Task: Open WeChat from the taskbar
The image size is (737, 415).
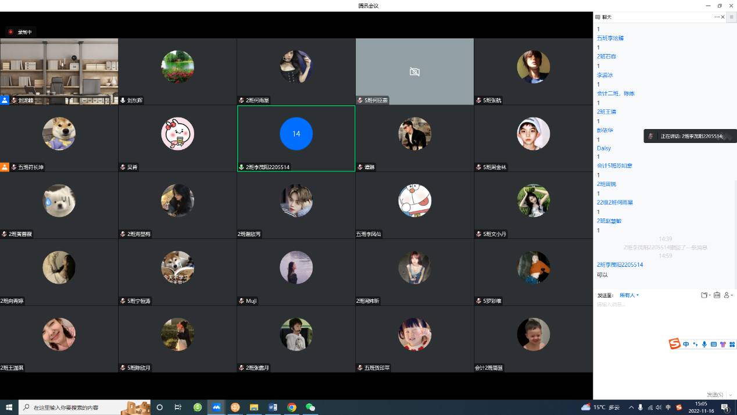Action: (x=310, y=407)
